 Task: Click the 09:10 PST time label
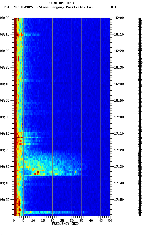click(x=5, y=134)
